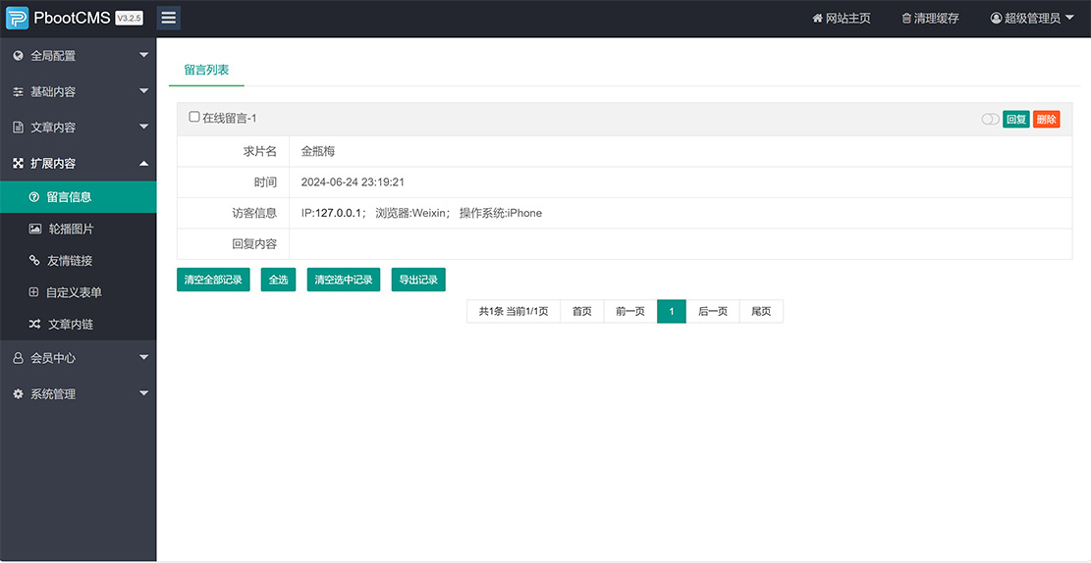Click the globe icon next to 全局配置
Image resolution: width=1091 pixels, height=563 pixels.
[19, 56]
